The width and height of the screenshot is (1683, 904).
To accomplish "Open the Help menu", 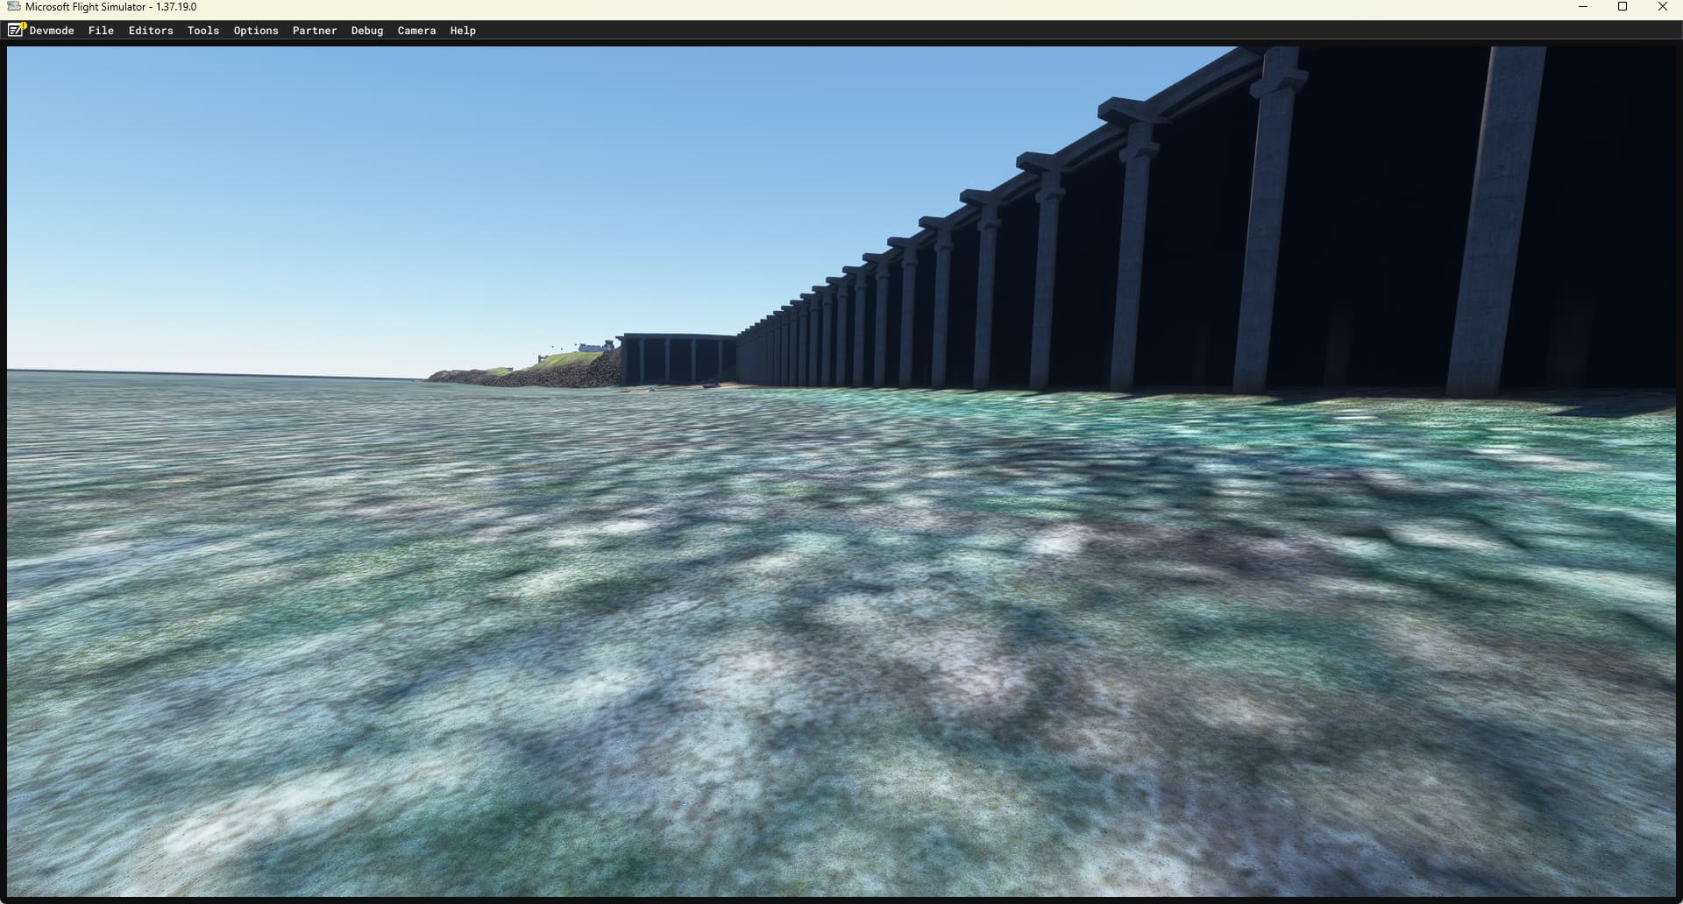I will pos(463,31).
